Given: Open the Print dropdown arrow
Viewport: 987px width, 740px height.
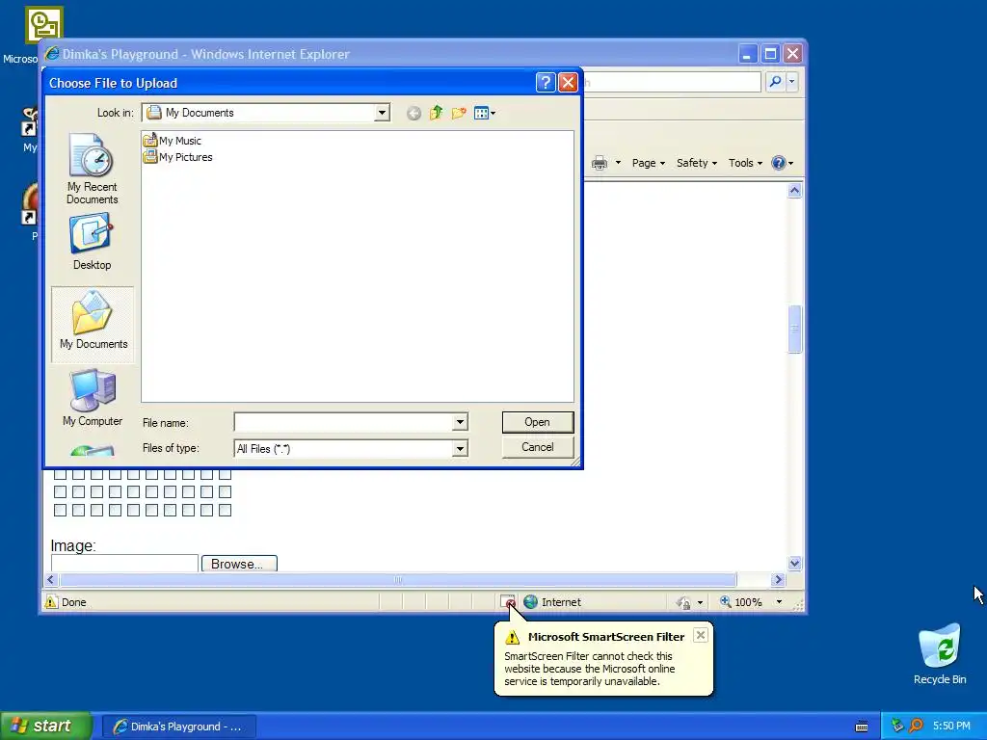Looking at the screenshot, I should coord(618,163).
